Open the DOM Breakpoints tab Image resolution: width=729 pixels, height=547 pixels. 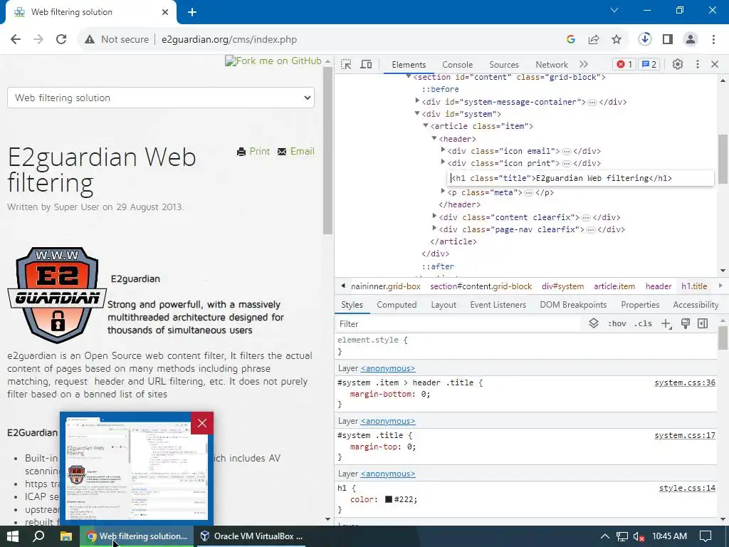573,305
